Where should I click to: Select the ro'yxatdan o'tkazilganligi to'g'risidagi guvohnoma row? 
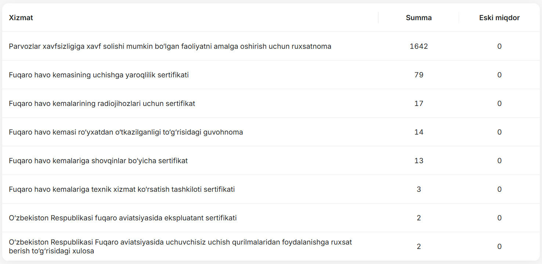coord(126,132)
